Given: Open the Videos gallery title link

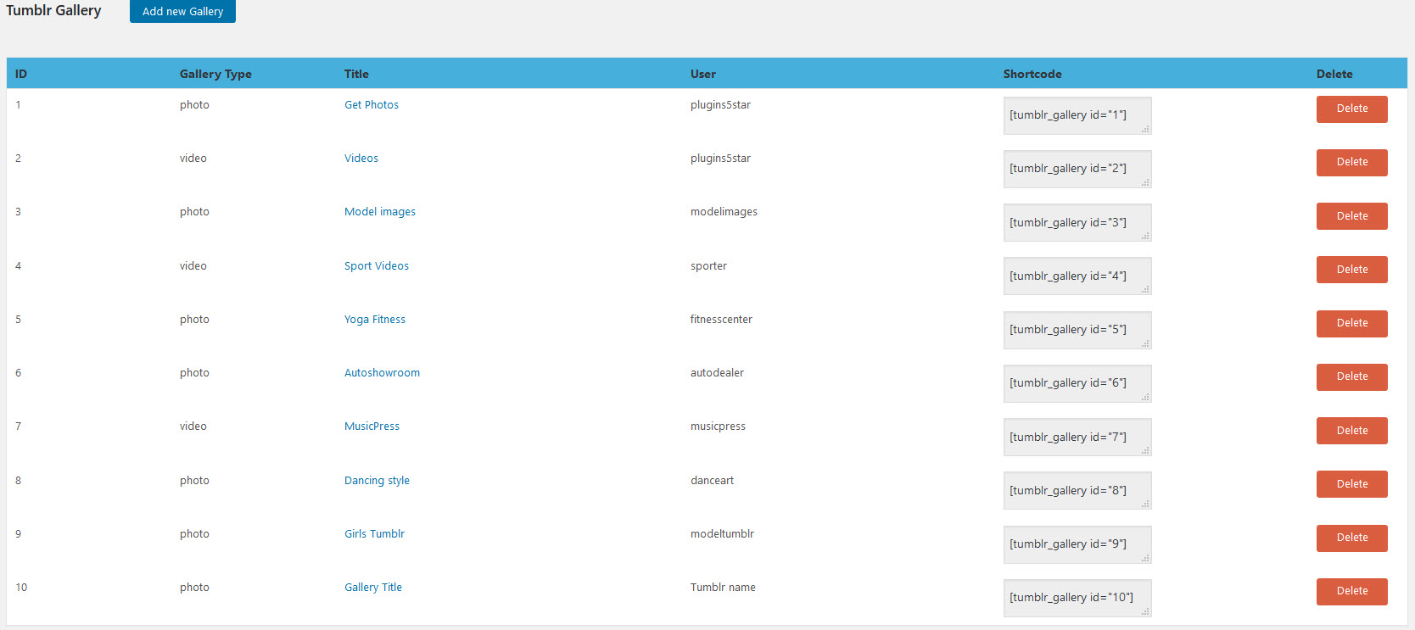Looking at the screenshot, I should 361,159.
